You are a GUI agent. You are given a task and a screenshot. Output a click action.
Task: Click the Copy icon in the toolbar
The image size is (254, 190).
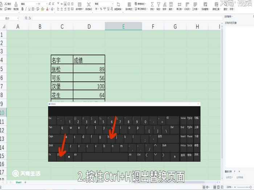[6, 9]
